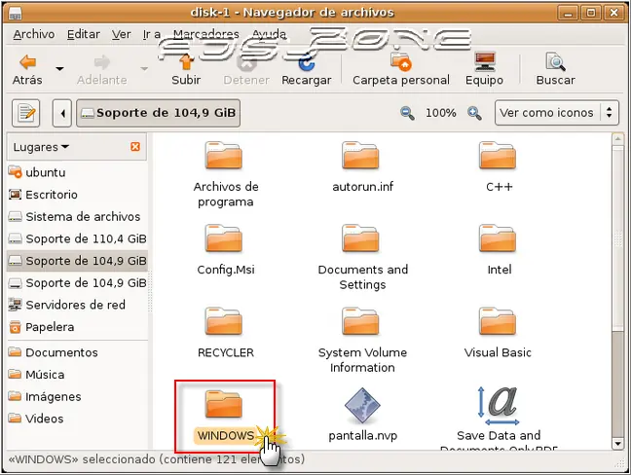
Task: Select Soporte de 110,4 GiB in sidebar
Action: coord(77,238)
